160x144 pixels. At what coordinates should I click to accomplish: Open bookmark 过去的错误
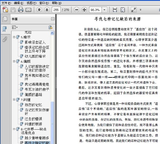point(33,119)
